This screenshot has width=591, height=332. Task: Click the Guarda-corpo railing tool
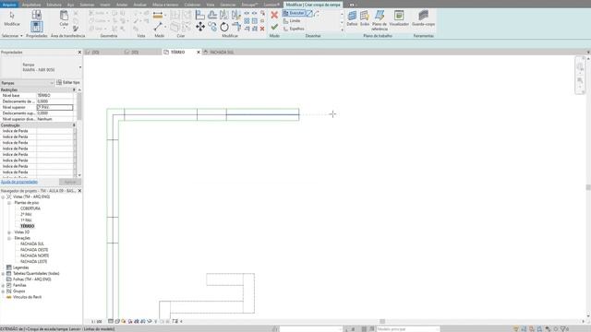[x=423, y=18]
